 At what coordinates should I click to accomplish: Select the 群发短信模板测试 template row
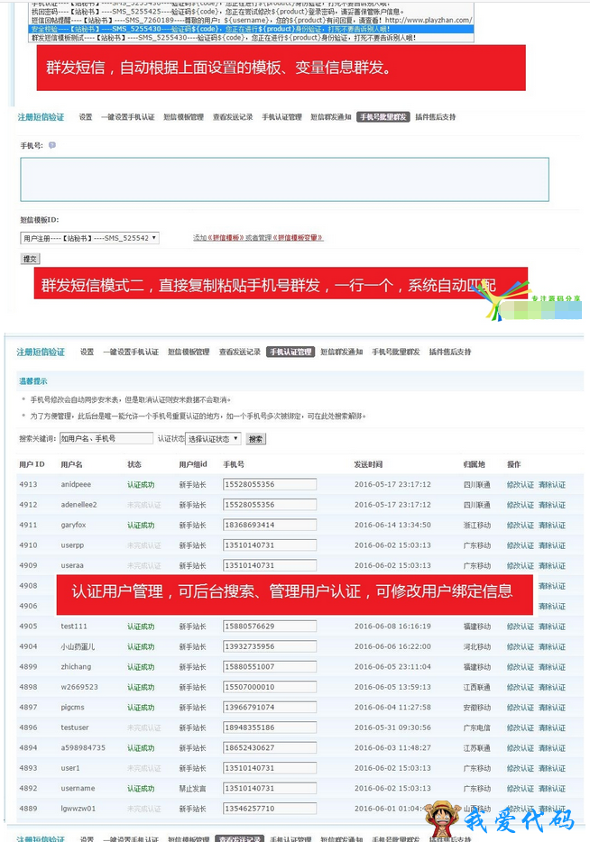[251, 38]
